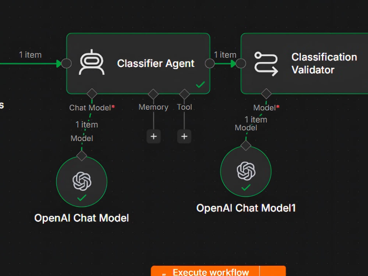Click the Model* label under Classification Validator
The height and width of the screenshot is (276, 368).
pyautogui.click(x=266, y=108)
